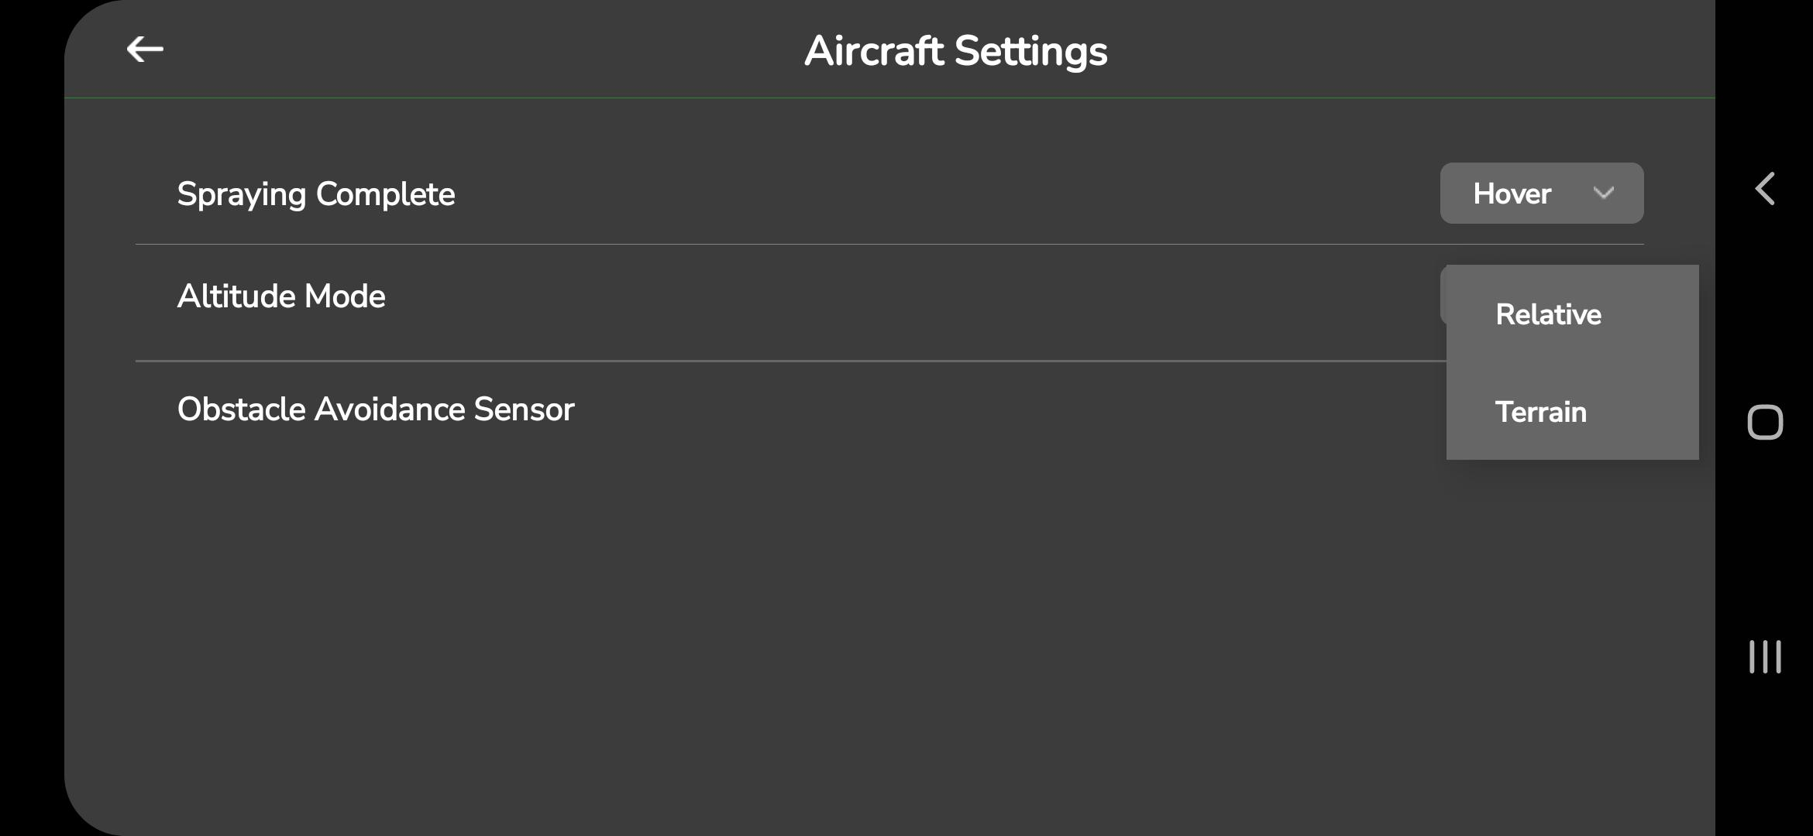Choose Relative in the altitude list
The height and width of the screenshot is (836, 1813).
point(1548,314)
